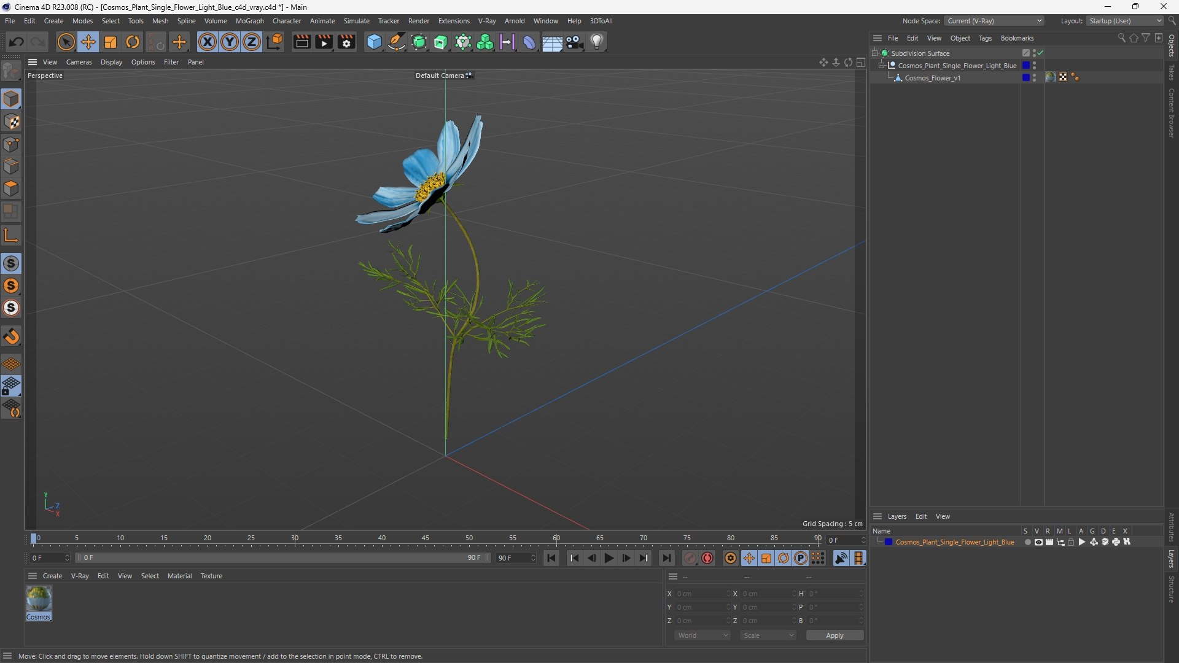Toggle X axis lock
1179x663 pixels.
(x=208, y=42)
